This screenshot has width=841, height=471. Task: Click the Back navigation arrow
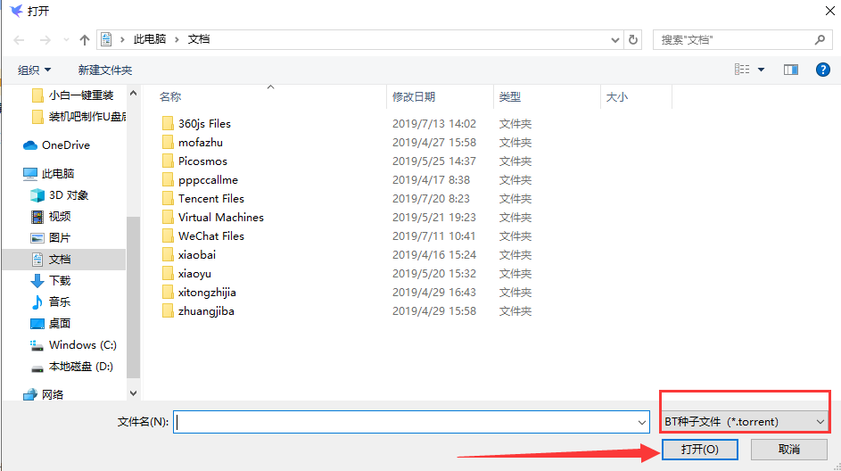(20, 40)
